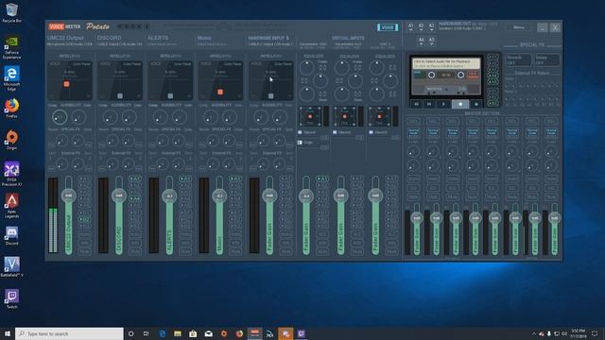Start playback on the cassette recorder
Viewport: 605px width, 340px height.
tap(443, 104)
